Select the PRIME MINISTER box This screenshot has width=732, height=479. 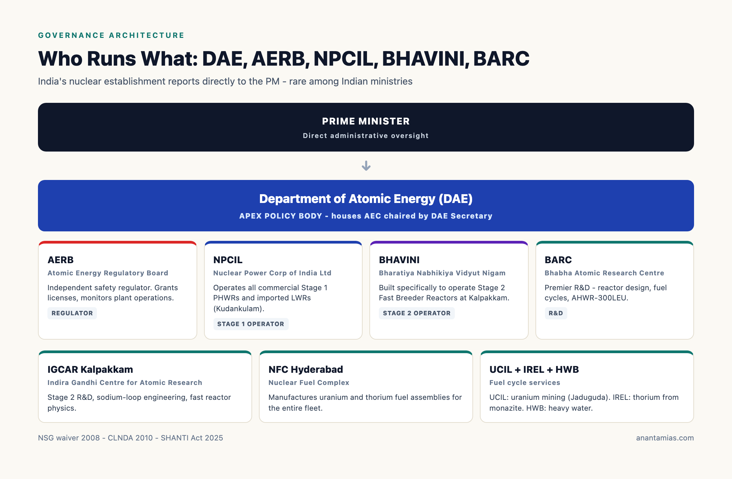tap(366, 127)
